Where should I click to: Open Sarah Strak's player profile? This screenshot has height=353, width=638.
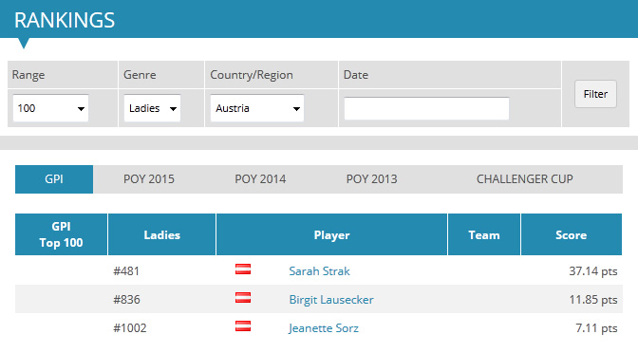pos(319,271)
